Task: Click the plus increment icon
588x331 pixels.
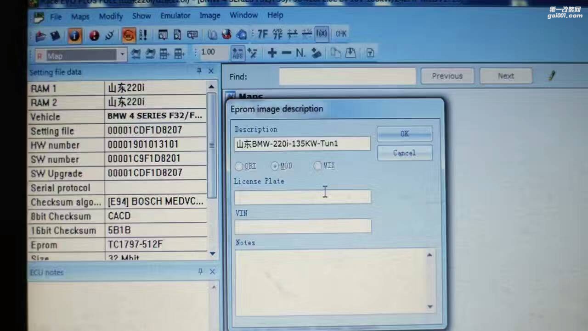Action: (x=272, y=53)
